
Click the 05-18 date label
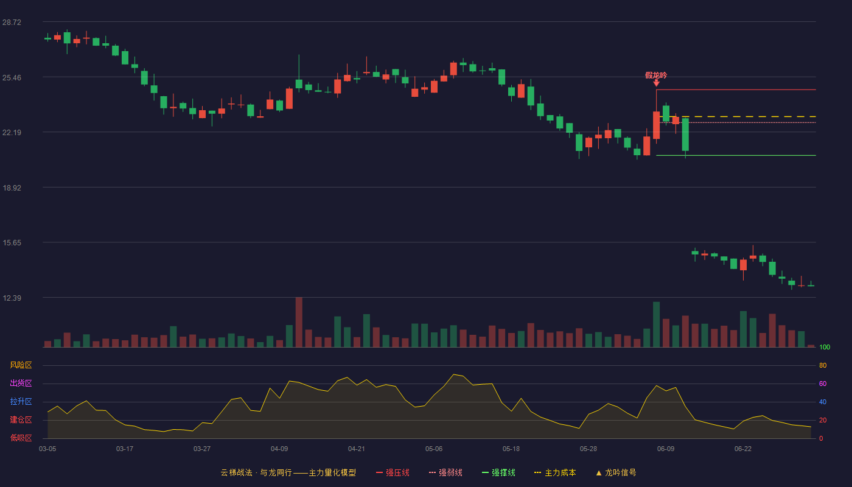(x=511, y=449)
